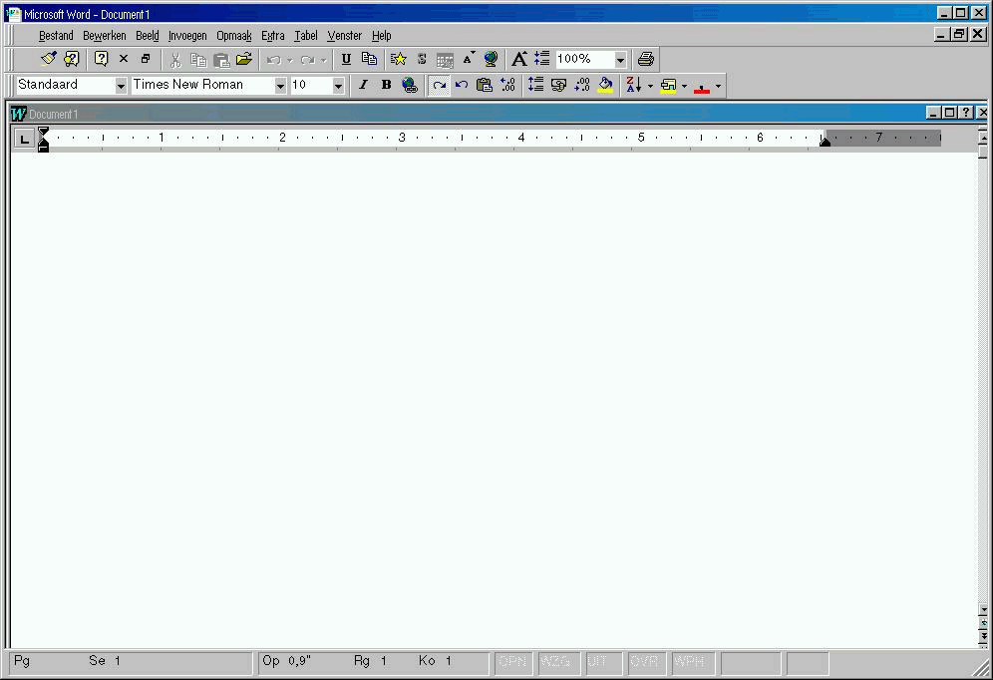993x680 pixels.
Task: Click the greyed-out Redo arrow icon
Action: [x=308, y=60]
